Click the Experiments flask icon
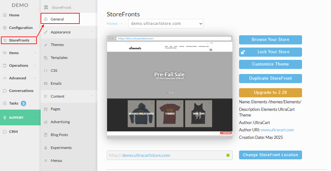331x171 pixels. coord(46,148)
